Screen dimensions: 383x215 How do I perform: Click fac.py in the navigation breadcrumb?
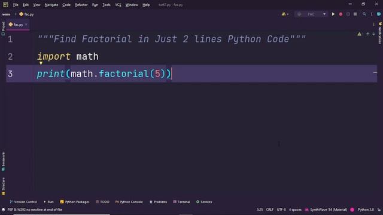26,14
